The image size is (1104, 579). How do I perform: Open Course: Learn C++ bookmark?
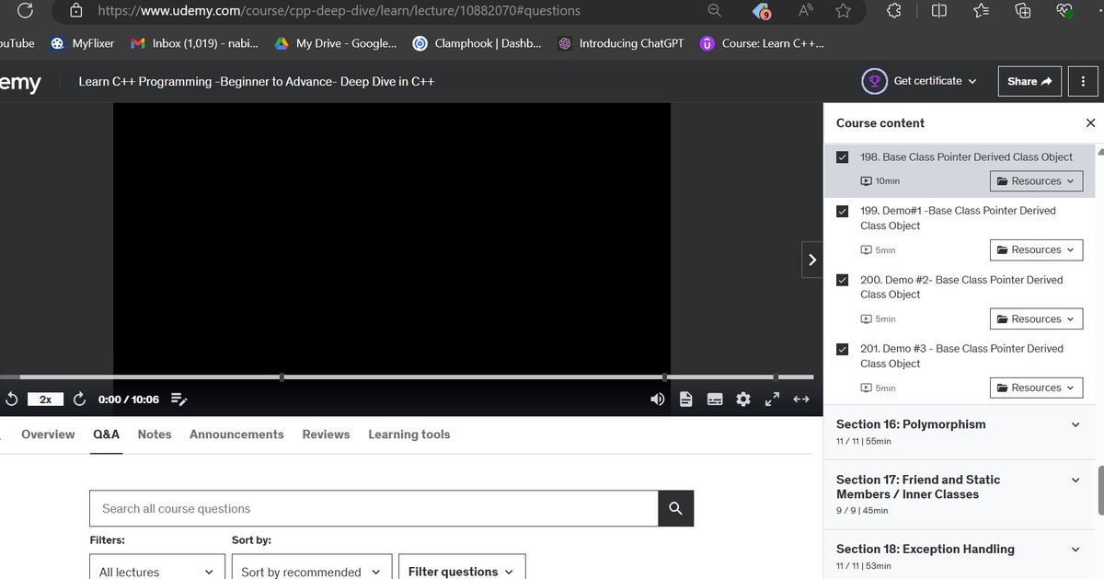click(x=762, y=43)
